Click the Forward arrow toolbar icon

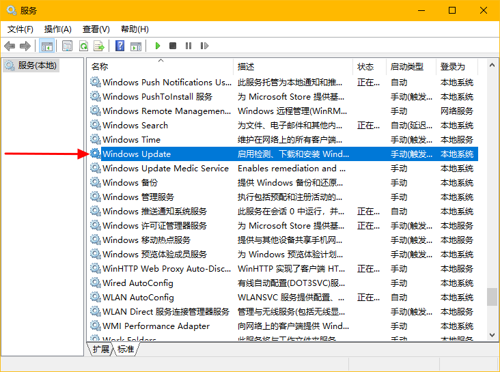point(25,46)
